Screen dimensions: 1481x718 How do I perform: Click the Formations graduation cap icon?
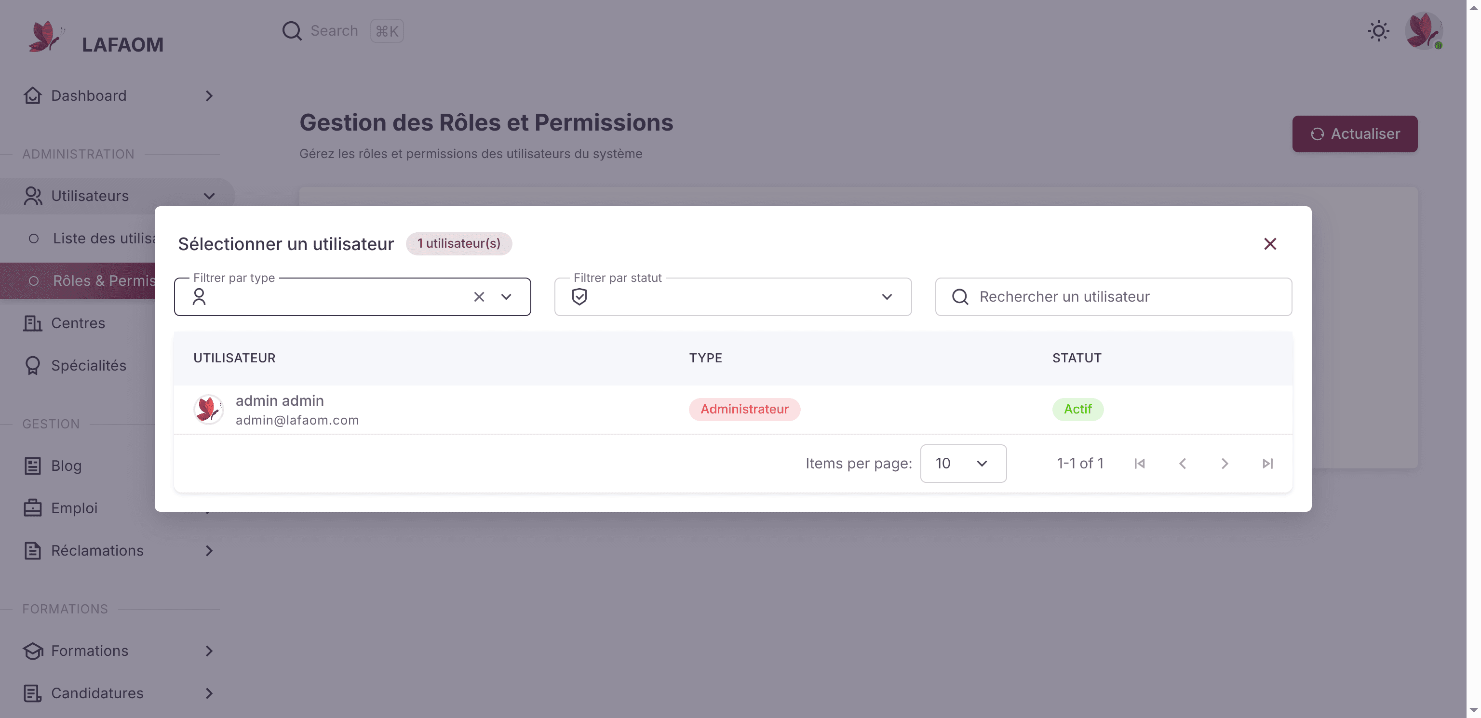click(x=33, y=651)
